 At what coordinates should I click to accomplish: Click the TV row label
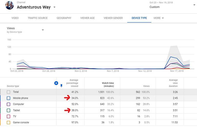(x=15, y=116)
